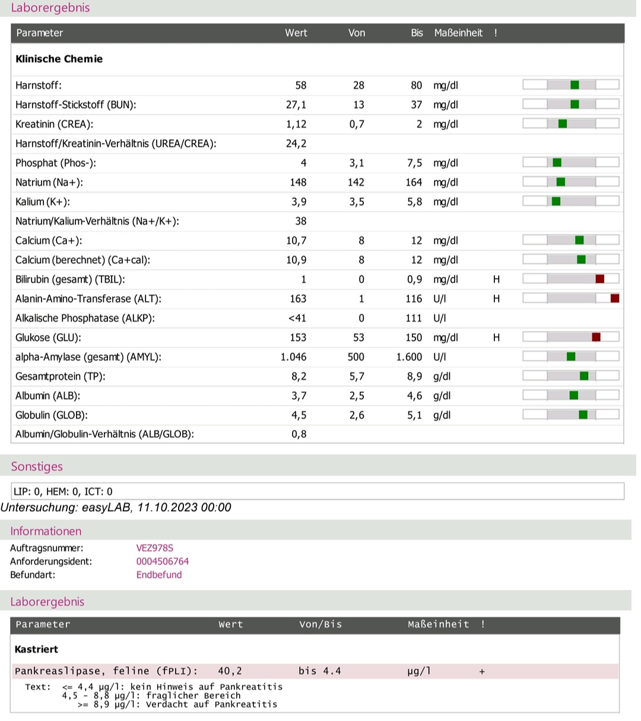Viewport: 641px width, 721px height.
Task: Select the Pankreaslipase, feline (fPLI) label
Action: tap(107, 671)
